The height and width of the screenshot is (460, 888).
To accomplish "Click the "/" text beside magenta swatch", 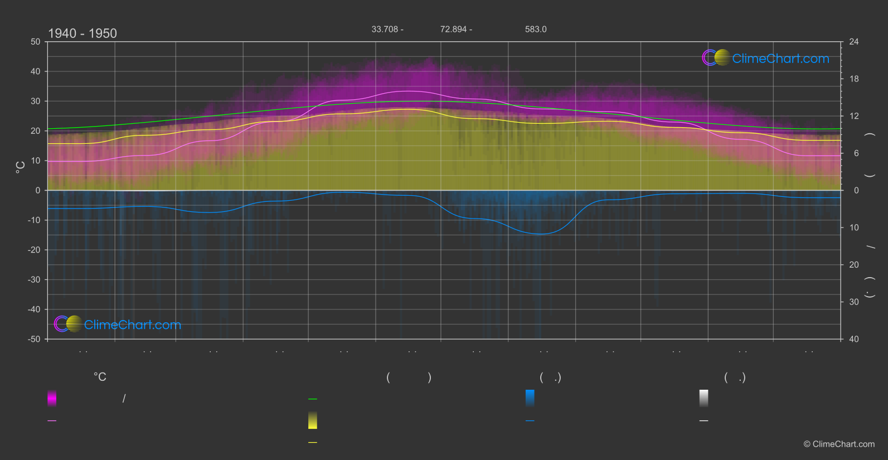I will tap(124, 399).
